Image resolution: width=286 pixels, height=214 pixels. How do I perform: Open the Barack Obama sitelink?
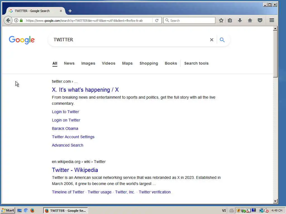point(65,128)
